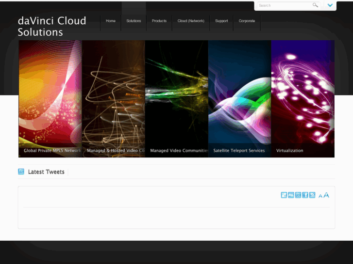The height and width of the screenshot is (264, 353).
Task: Select the Managed & Hosted Video panel
Action: click(114, 99)
